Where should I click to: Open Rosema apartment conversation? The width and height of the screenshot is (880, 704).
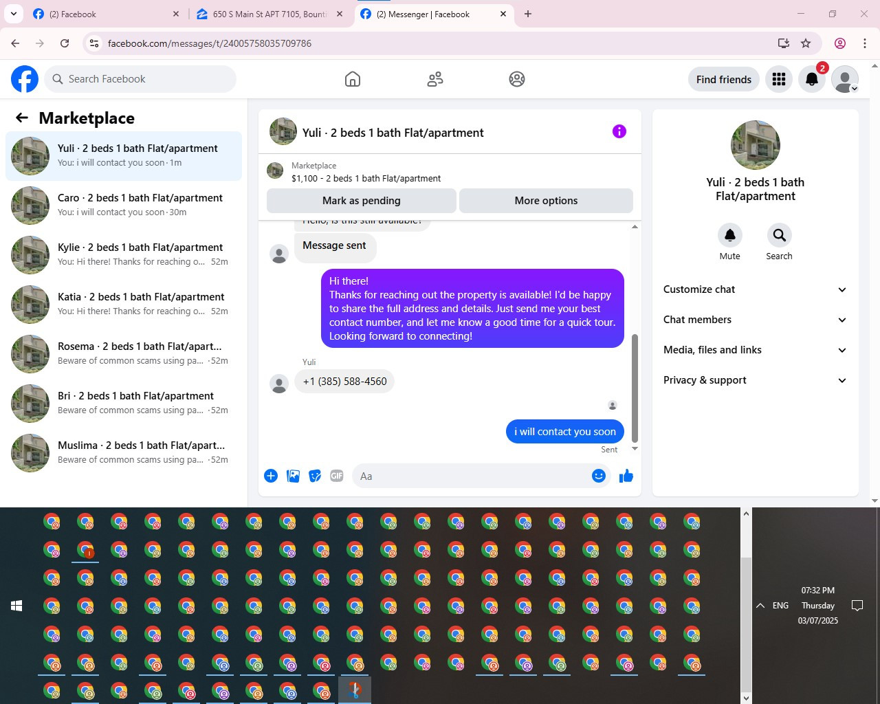124,354
